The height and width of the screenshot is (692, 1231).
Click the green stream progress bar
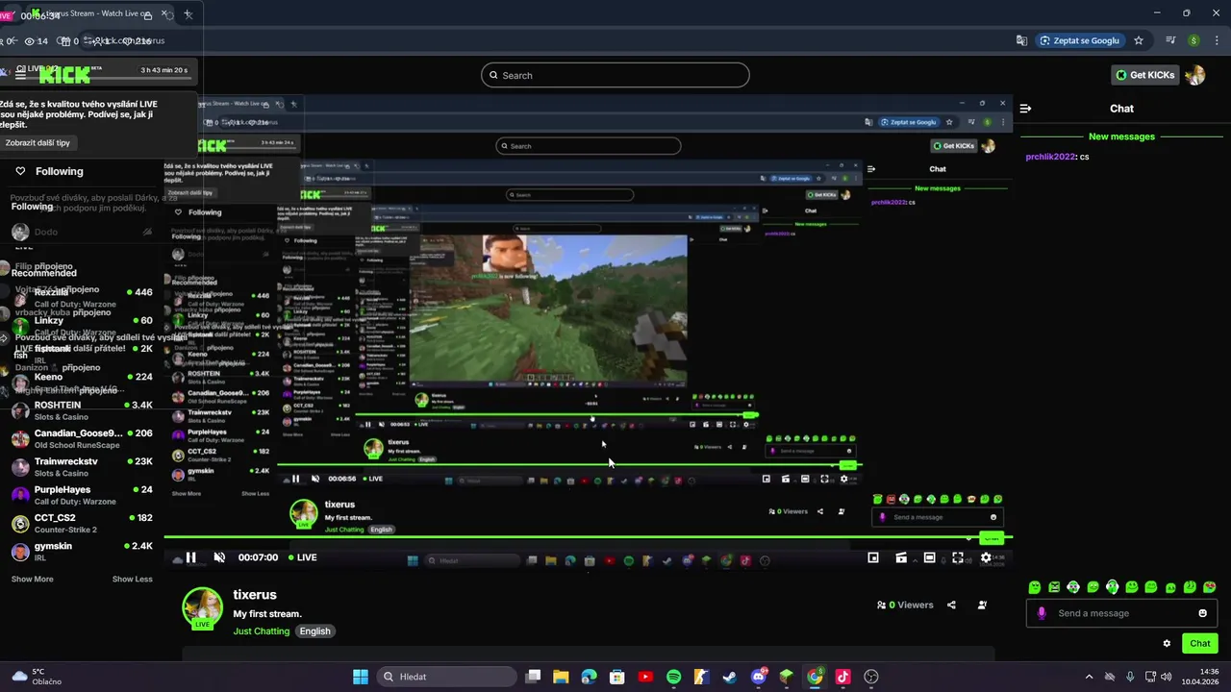588,537
